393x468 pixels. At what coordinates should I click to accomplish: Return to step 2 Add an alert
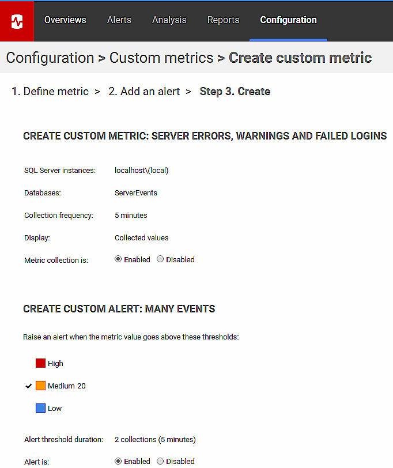(144, 92)
